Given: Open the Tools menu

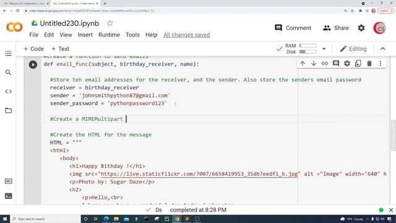Looking at the screenshot, I should click(132, 35).
